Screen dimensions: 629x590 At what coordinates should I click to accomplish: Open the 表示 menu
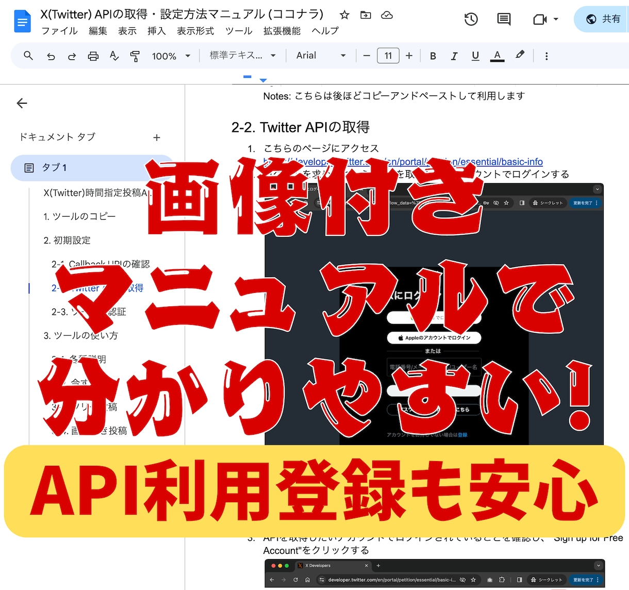[127, 31]
